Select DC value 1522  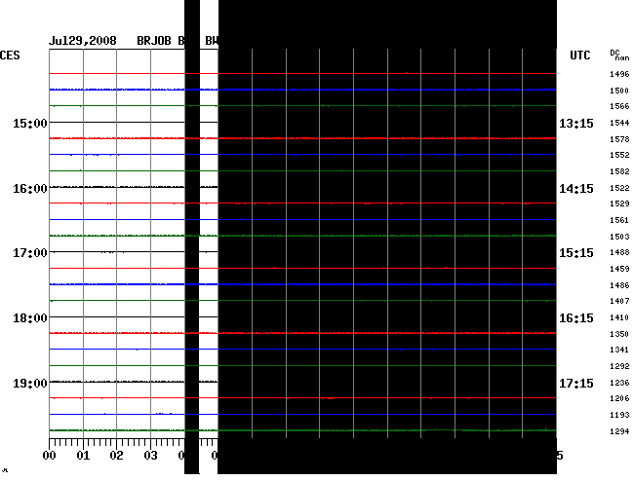[619, 188]
